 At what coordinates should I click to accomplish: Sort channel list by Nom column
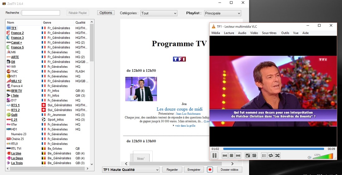pyautogui.click(x=23, y=23)
